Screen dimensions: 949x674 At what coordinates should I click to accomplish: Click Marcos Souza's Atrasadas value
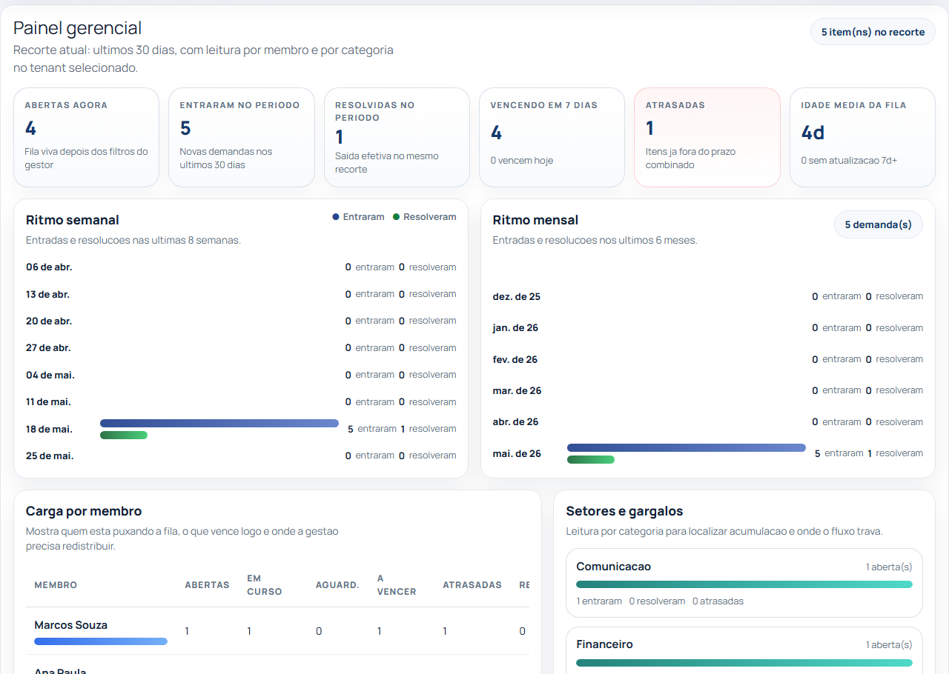(445, 631)
